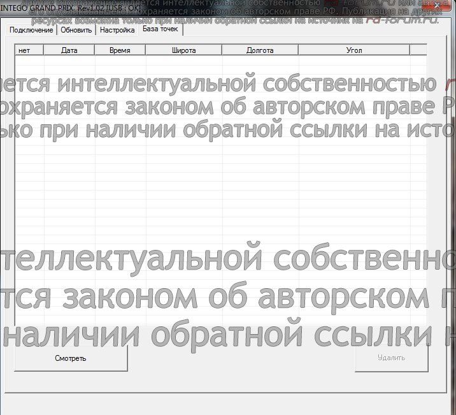Sort by the Дата column header
Viewport: 456px width, 415px height.
coord(69,50)
